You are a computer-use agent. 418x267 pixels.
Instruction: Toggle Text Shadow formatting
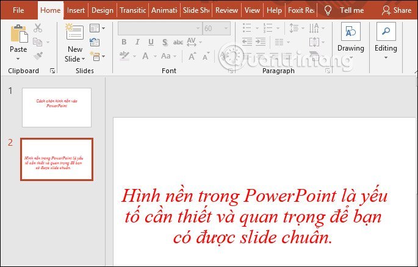[x=165, y=42]
